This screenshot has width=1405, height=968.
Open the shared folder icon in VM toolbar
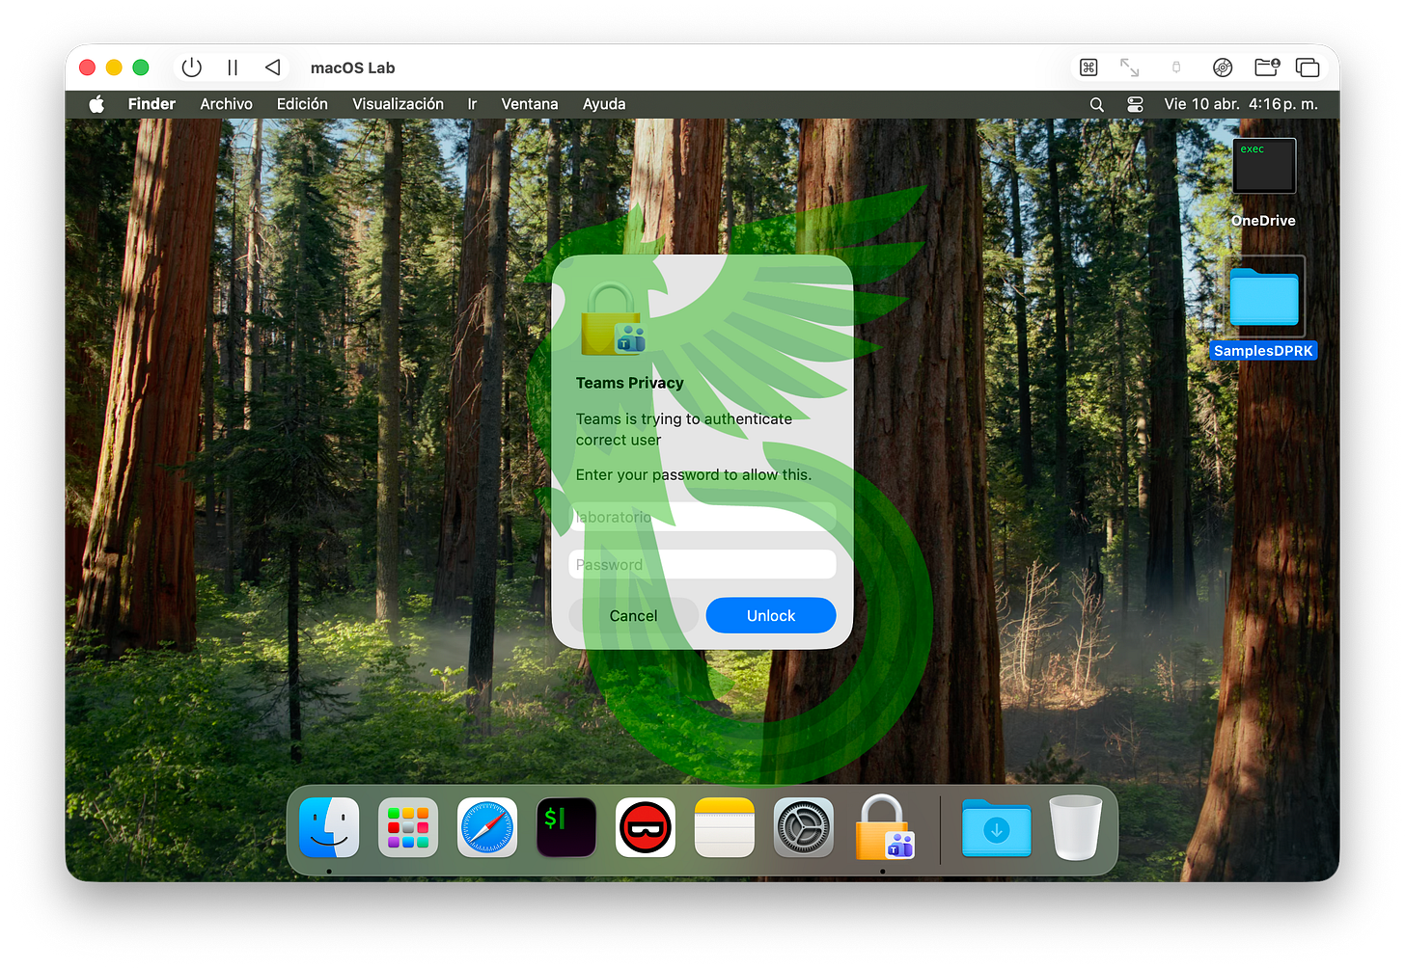1267,67
